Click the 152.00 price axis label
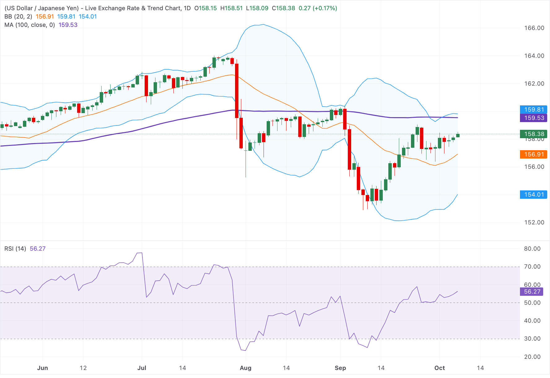 pos(534,222)
